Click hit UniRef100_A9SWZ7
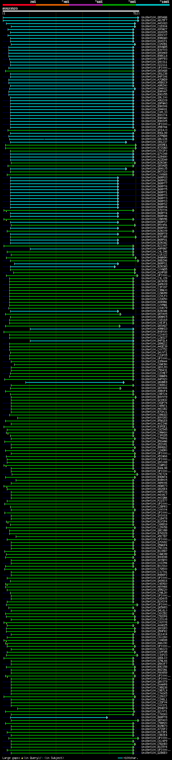The image size is (172, 760). click(x=154, y=29)
